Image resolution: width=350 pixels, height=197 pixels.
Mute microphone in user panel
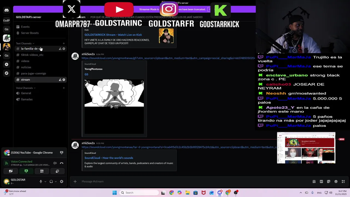41,181
